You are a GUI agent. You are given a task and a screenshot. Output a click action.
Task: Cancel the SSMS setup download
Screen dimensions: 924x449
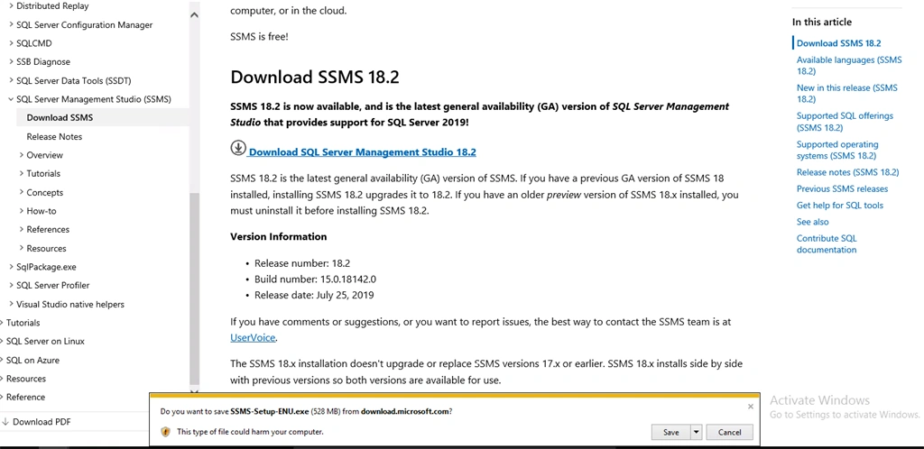point(729,432)
